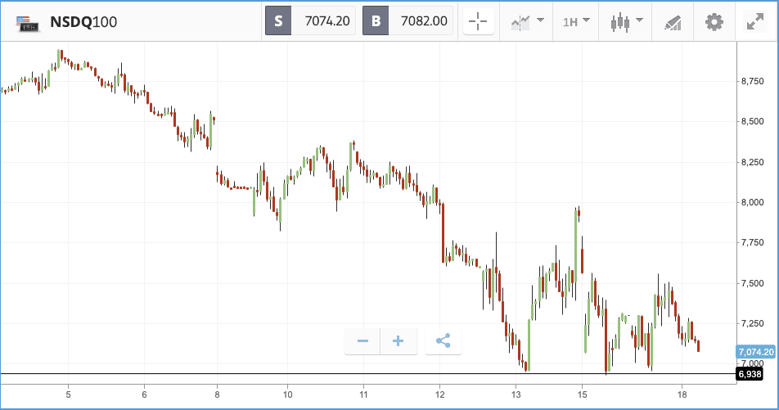Expand the candlestick style dropdown arrow
Screen dimensions: 779x410
(639, 20)
